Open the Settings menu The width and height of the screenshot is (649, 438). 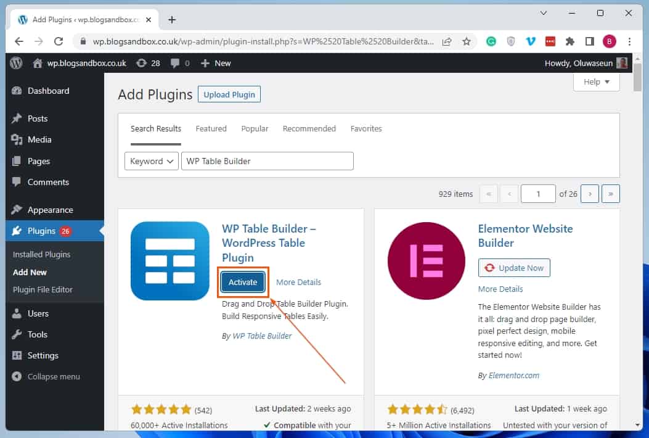point(43,355)
